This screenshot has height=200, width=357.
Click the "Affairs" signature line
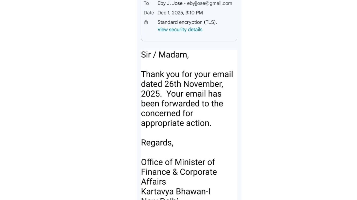[153, 182]
